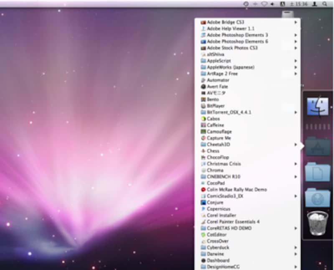The width and height of the screenshot is (334, 270).
Task: Click the Capture Me app icon
Action: (x=203, y=138)
